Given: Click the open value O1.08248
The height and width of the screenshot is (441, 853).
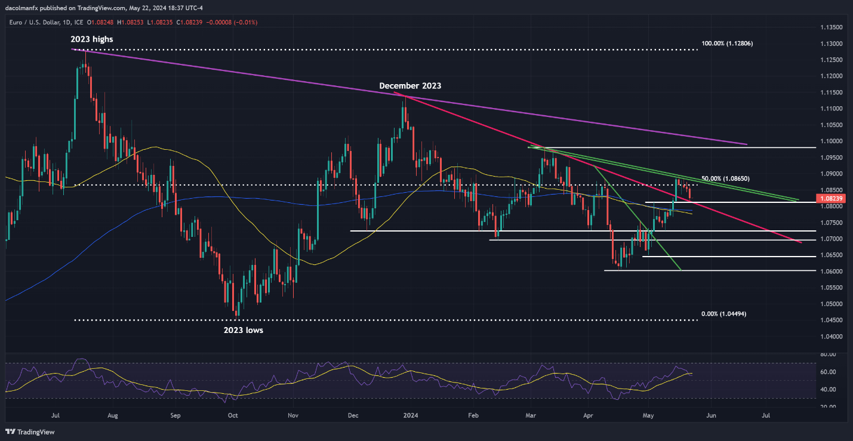Looking at the screenshot, I should pyautogui.click(x=101, y=22).
